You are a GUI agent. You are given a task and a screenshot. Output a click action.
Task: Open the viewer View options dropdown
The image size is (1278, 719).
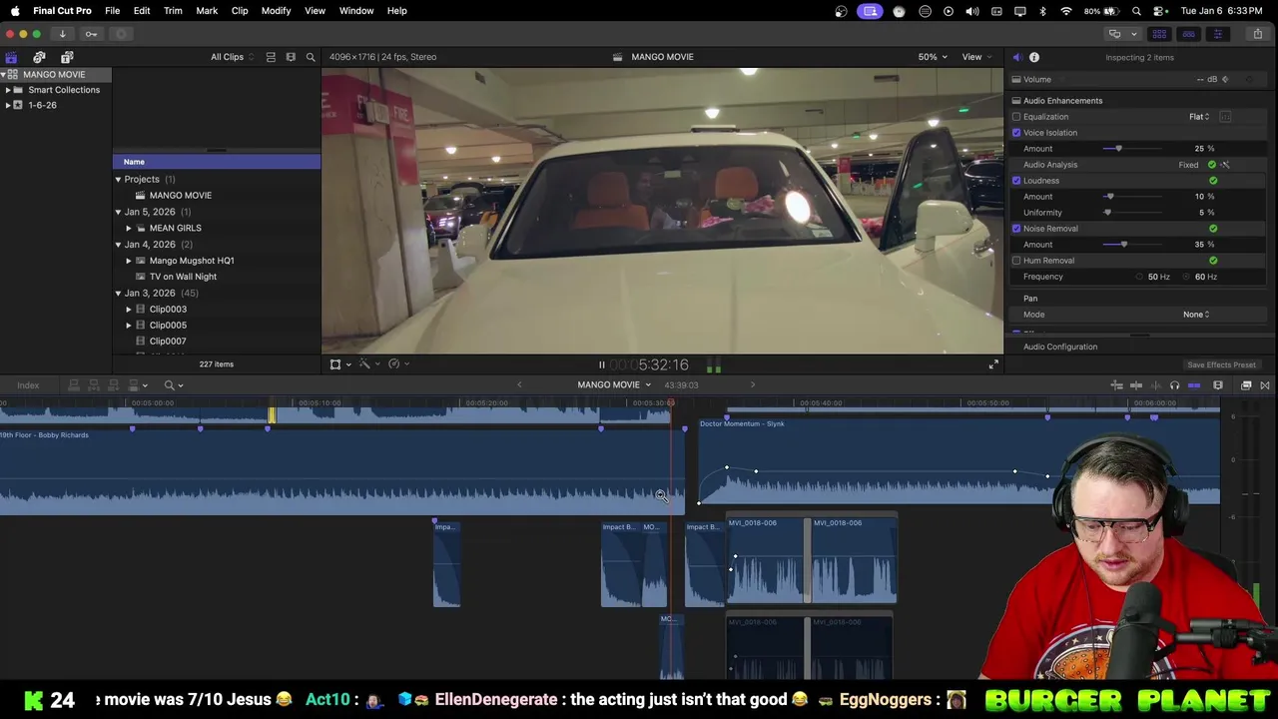(x=975, y=57)
